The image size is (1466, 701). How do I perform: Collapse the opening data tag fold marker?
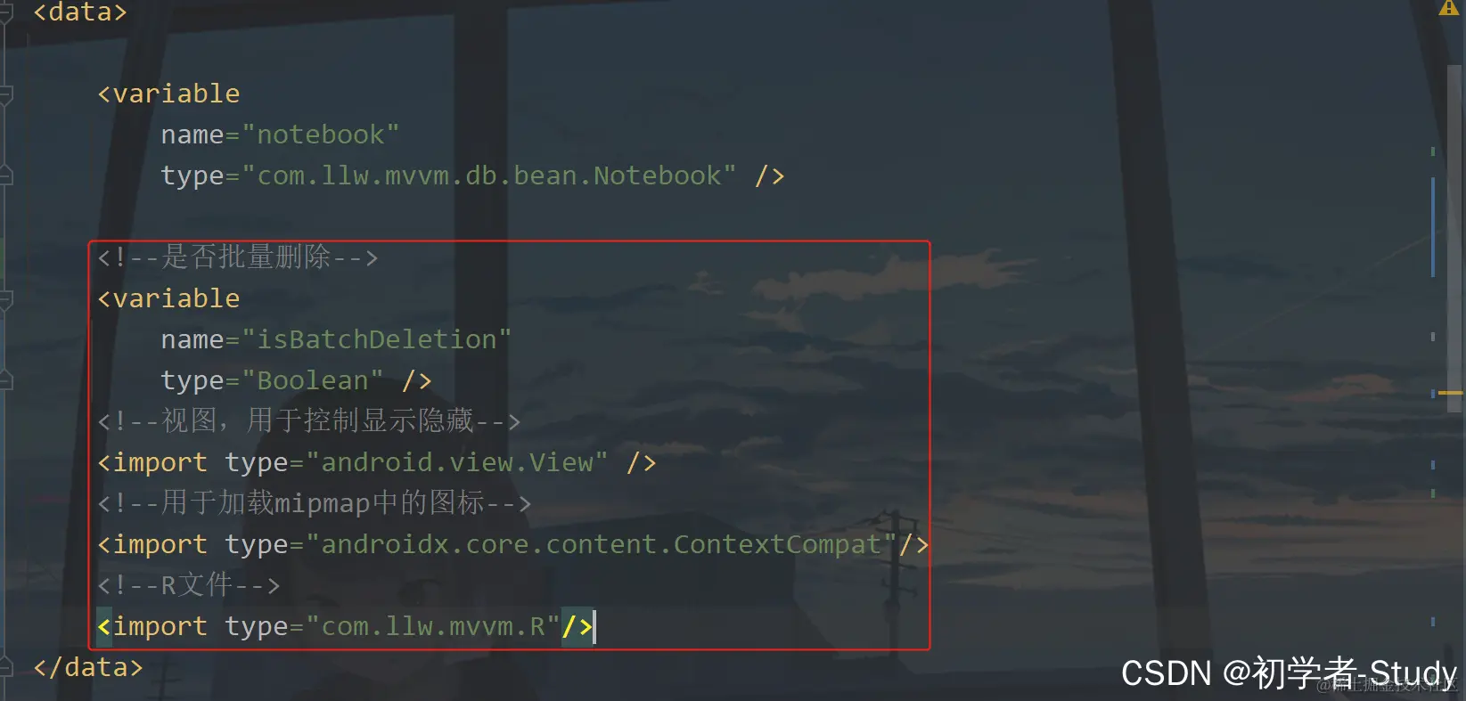click(x=5, y=12)
